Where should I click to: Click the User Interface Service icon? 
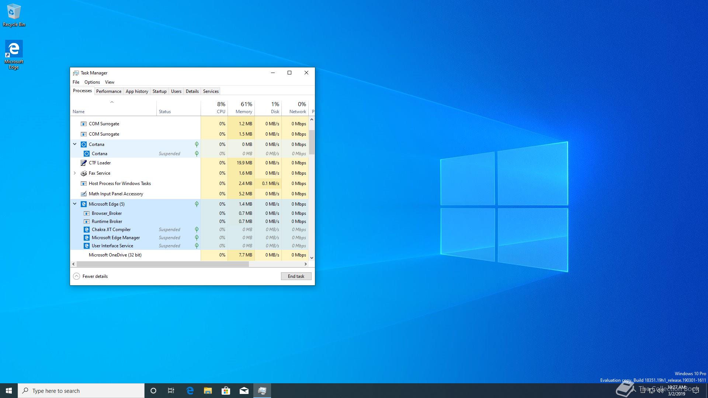pos(87,246)
